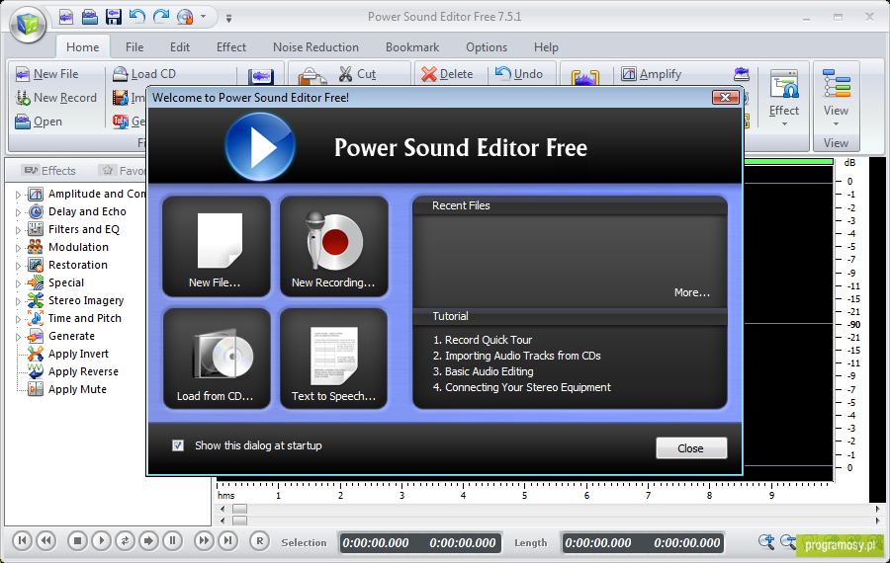Click the Go to end transport button
890x563 pixels.
click(227, 540)
